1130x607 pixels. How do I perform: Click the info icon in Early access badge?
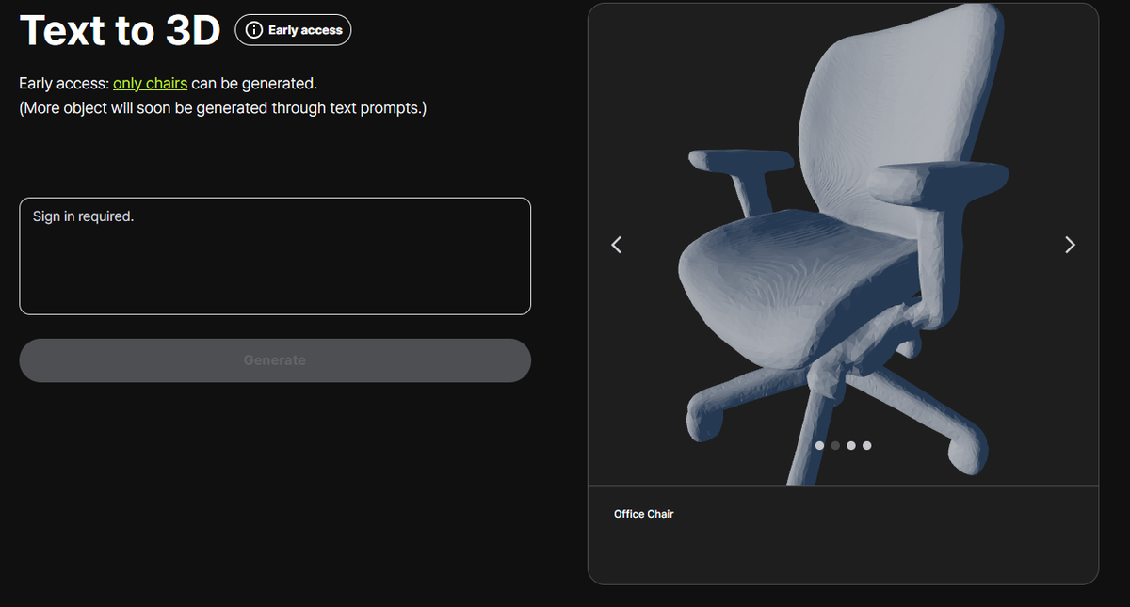pos(253,30)
